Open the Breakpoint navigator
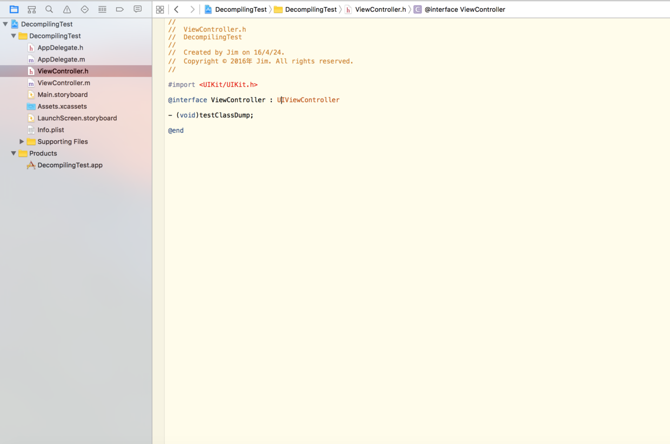Image resolution: width=670 pixels, height=444 pixels. [x=120, y=9]
